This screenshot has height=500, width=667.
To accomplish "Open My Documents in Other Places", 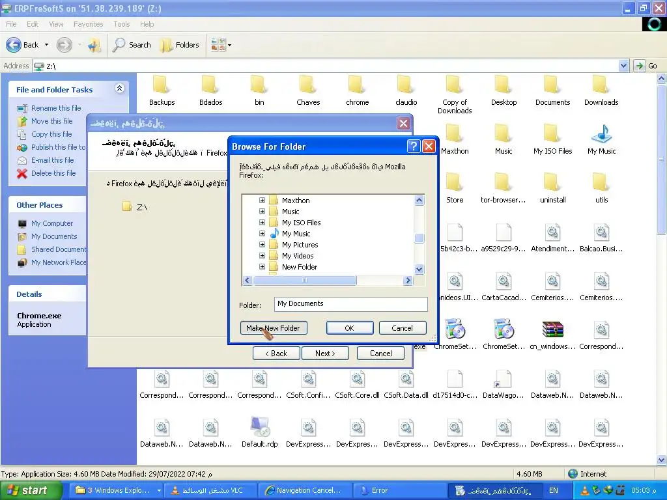I will click(x=53, y=236).
